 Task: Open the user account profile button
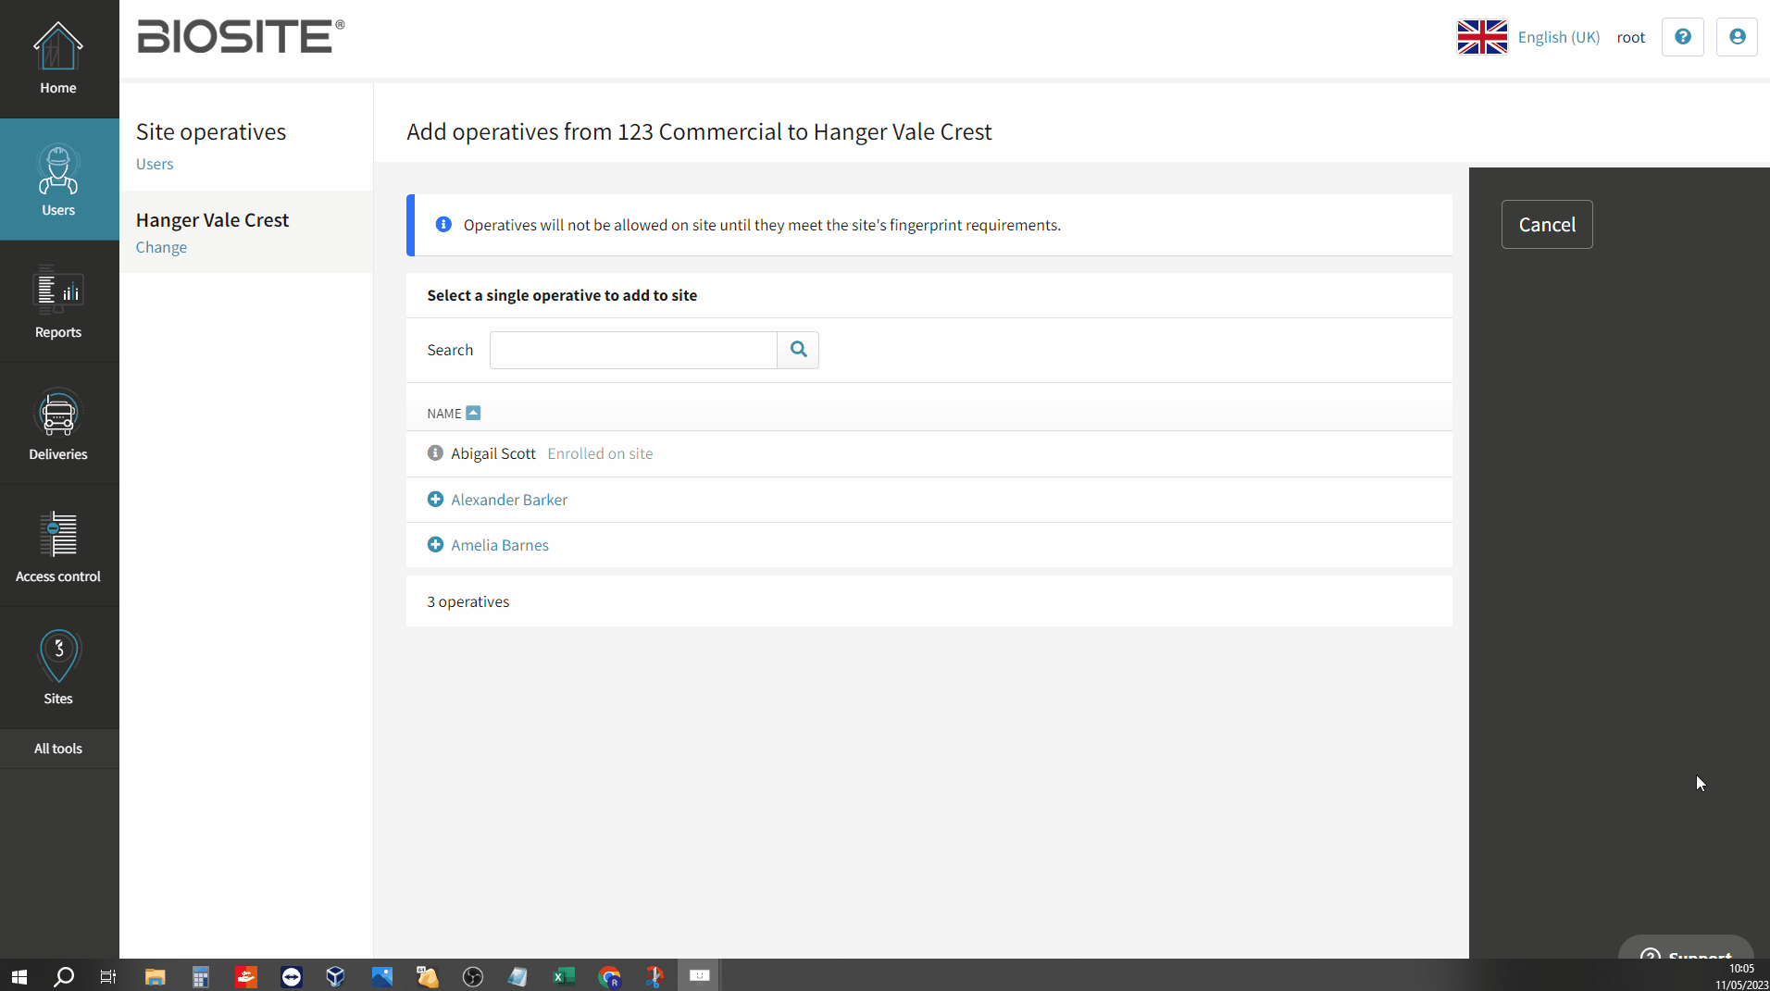1737,37
